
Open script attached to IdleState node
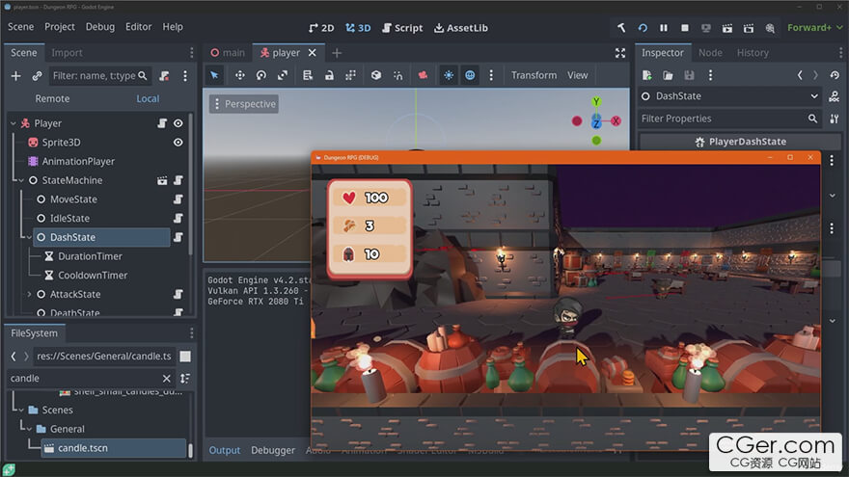tap(178, 218)
